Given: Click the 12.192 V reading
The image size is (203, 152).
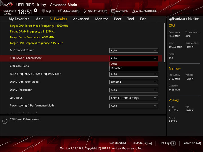Looking at the screenshot, I should coord(173,111).
